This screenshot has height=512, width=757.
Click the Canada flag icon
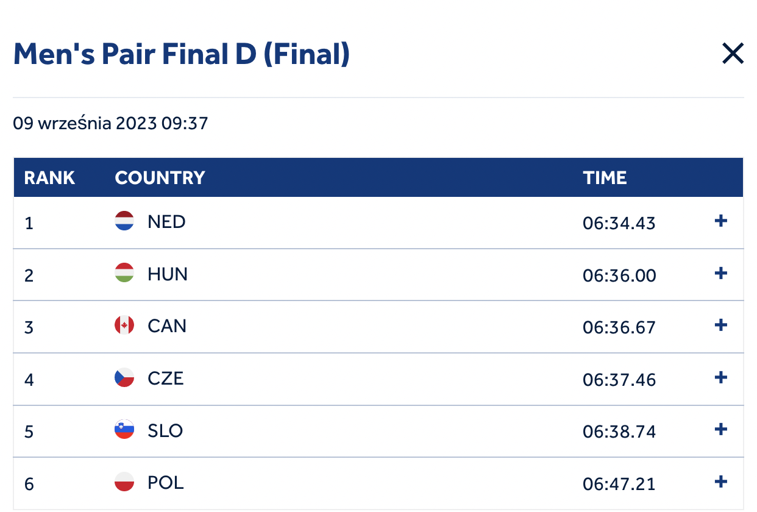pos(124,325)
